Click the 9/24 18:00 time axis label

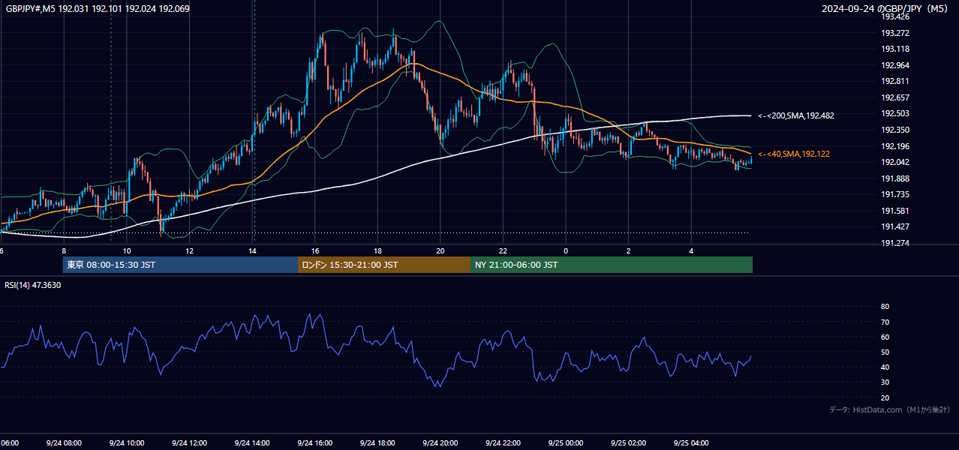377,443
